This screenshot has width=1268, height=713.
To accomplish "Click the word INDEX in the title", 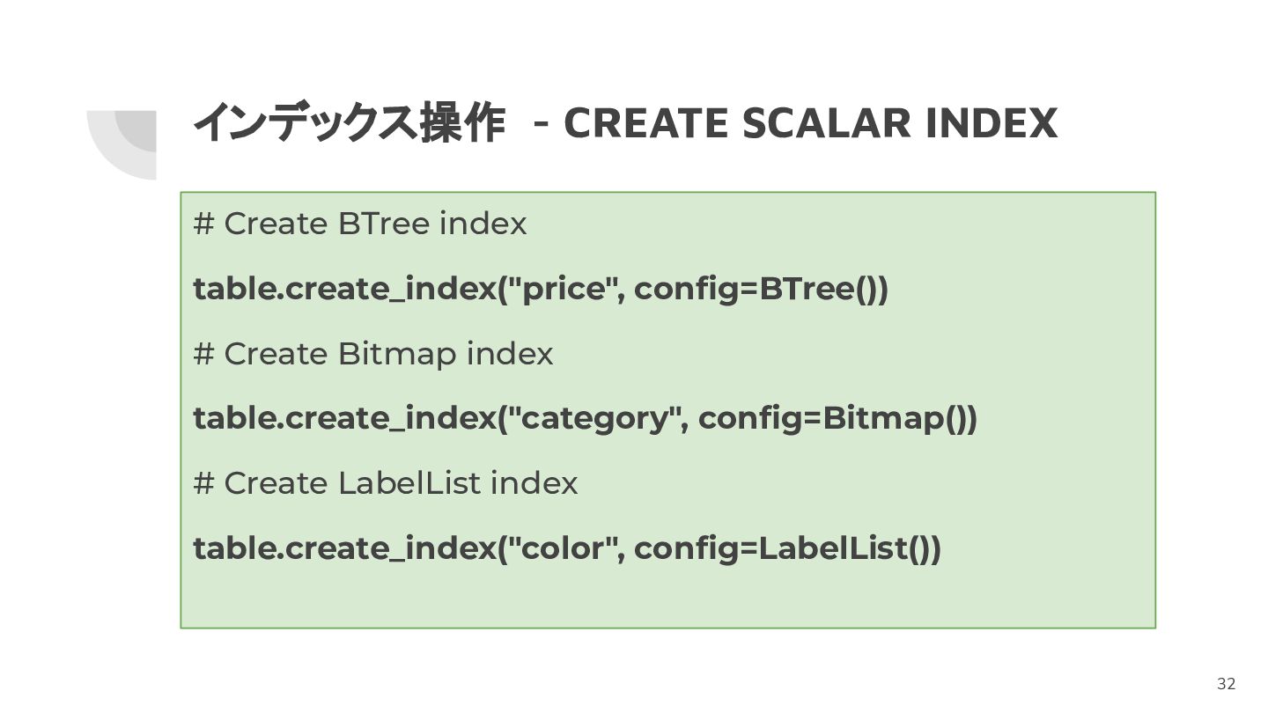I will (992, 122).
